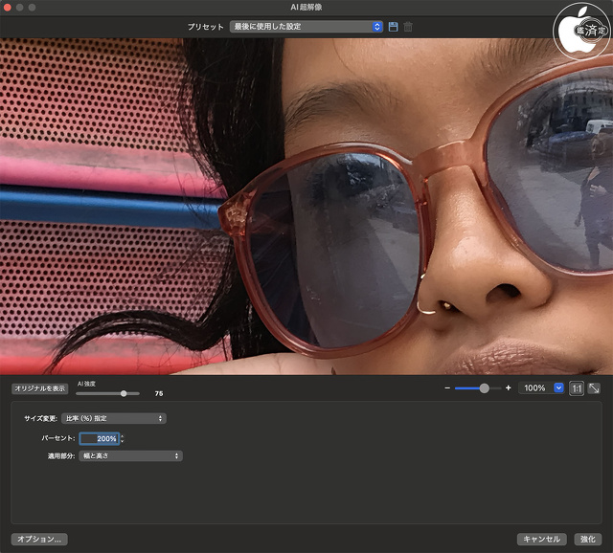The width and height of the screenshot is (613, 553).
Task: Click the delete preset trash icon
Action: pyautogui.click(x=408, y=27)
